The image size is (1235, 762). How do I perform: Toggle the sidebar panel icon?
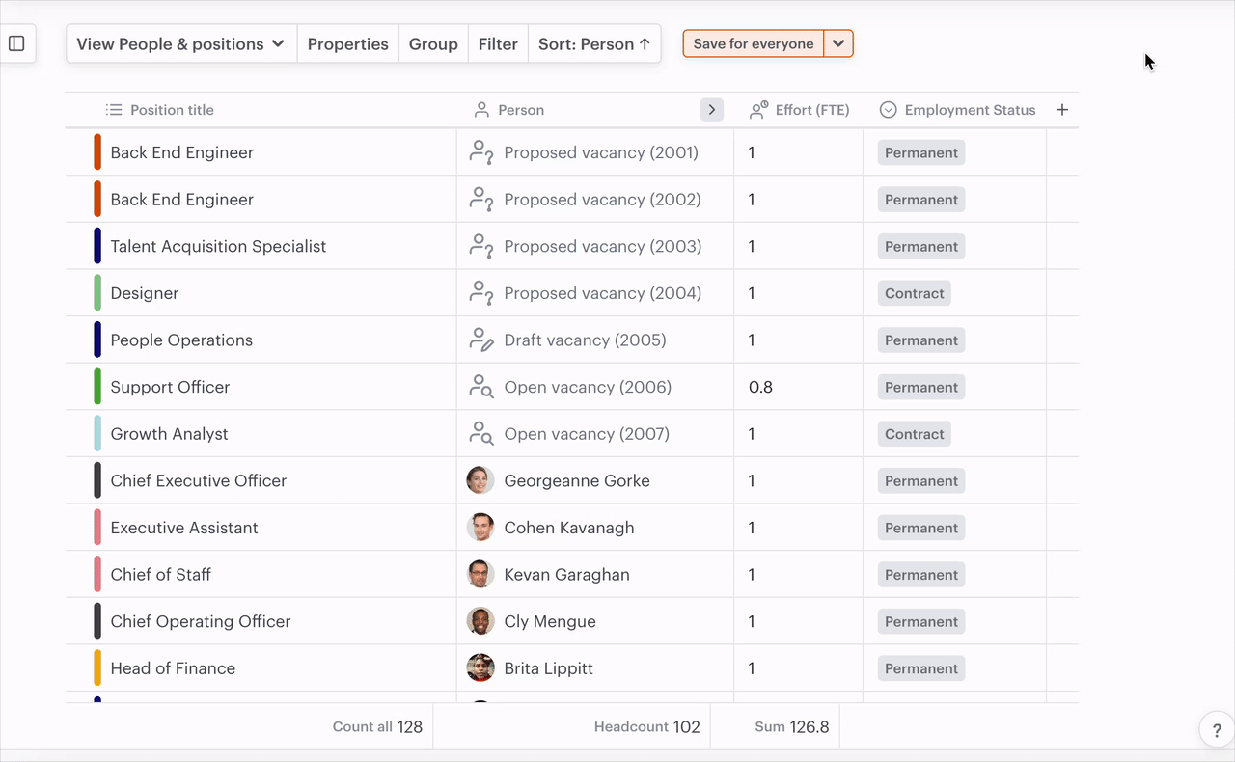coord(16,43)
